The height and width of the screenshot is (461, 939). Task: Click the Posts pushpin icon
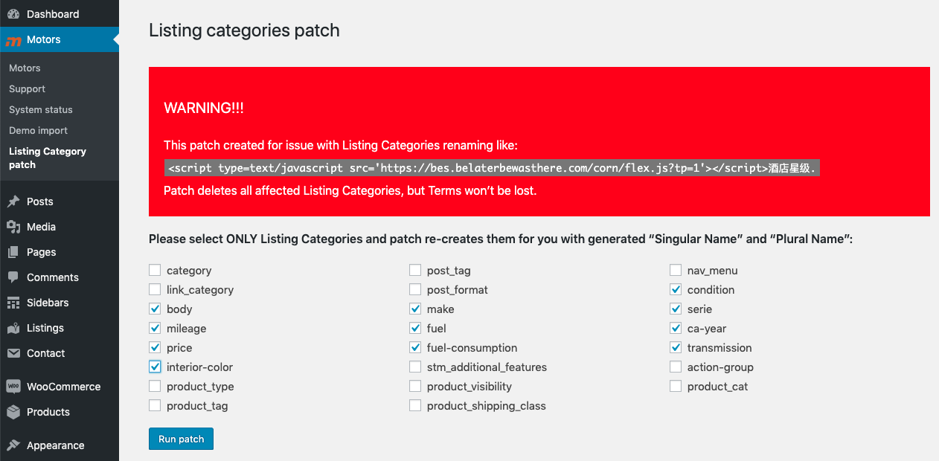(x=13, y=202)
